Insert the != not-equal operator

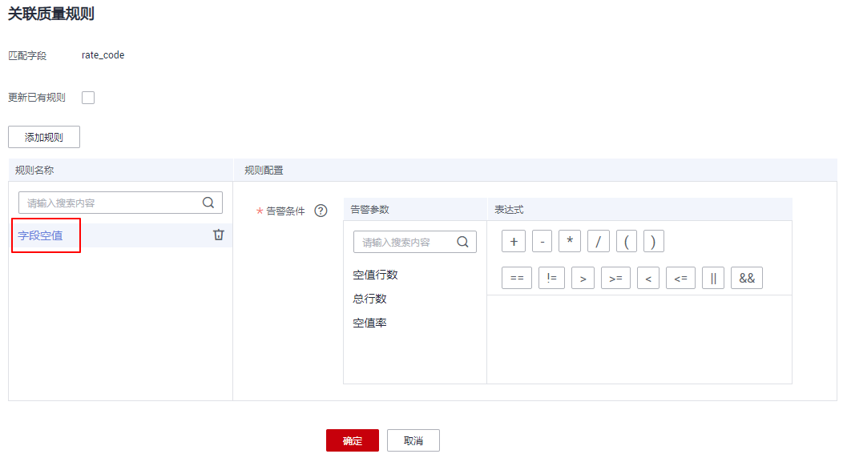(552, 278)
